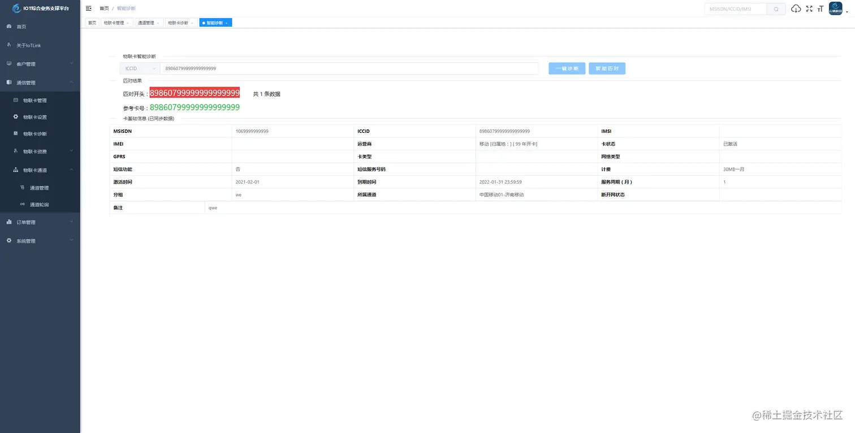Click the 运营商 value 移动 [归属地: ]
This screenshot has width=855, height=433.
point(508,144)
